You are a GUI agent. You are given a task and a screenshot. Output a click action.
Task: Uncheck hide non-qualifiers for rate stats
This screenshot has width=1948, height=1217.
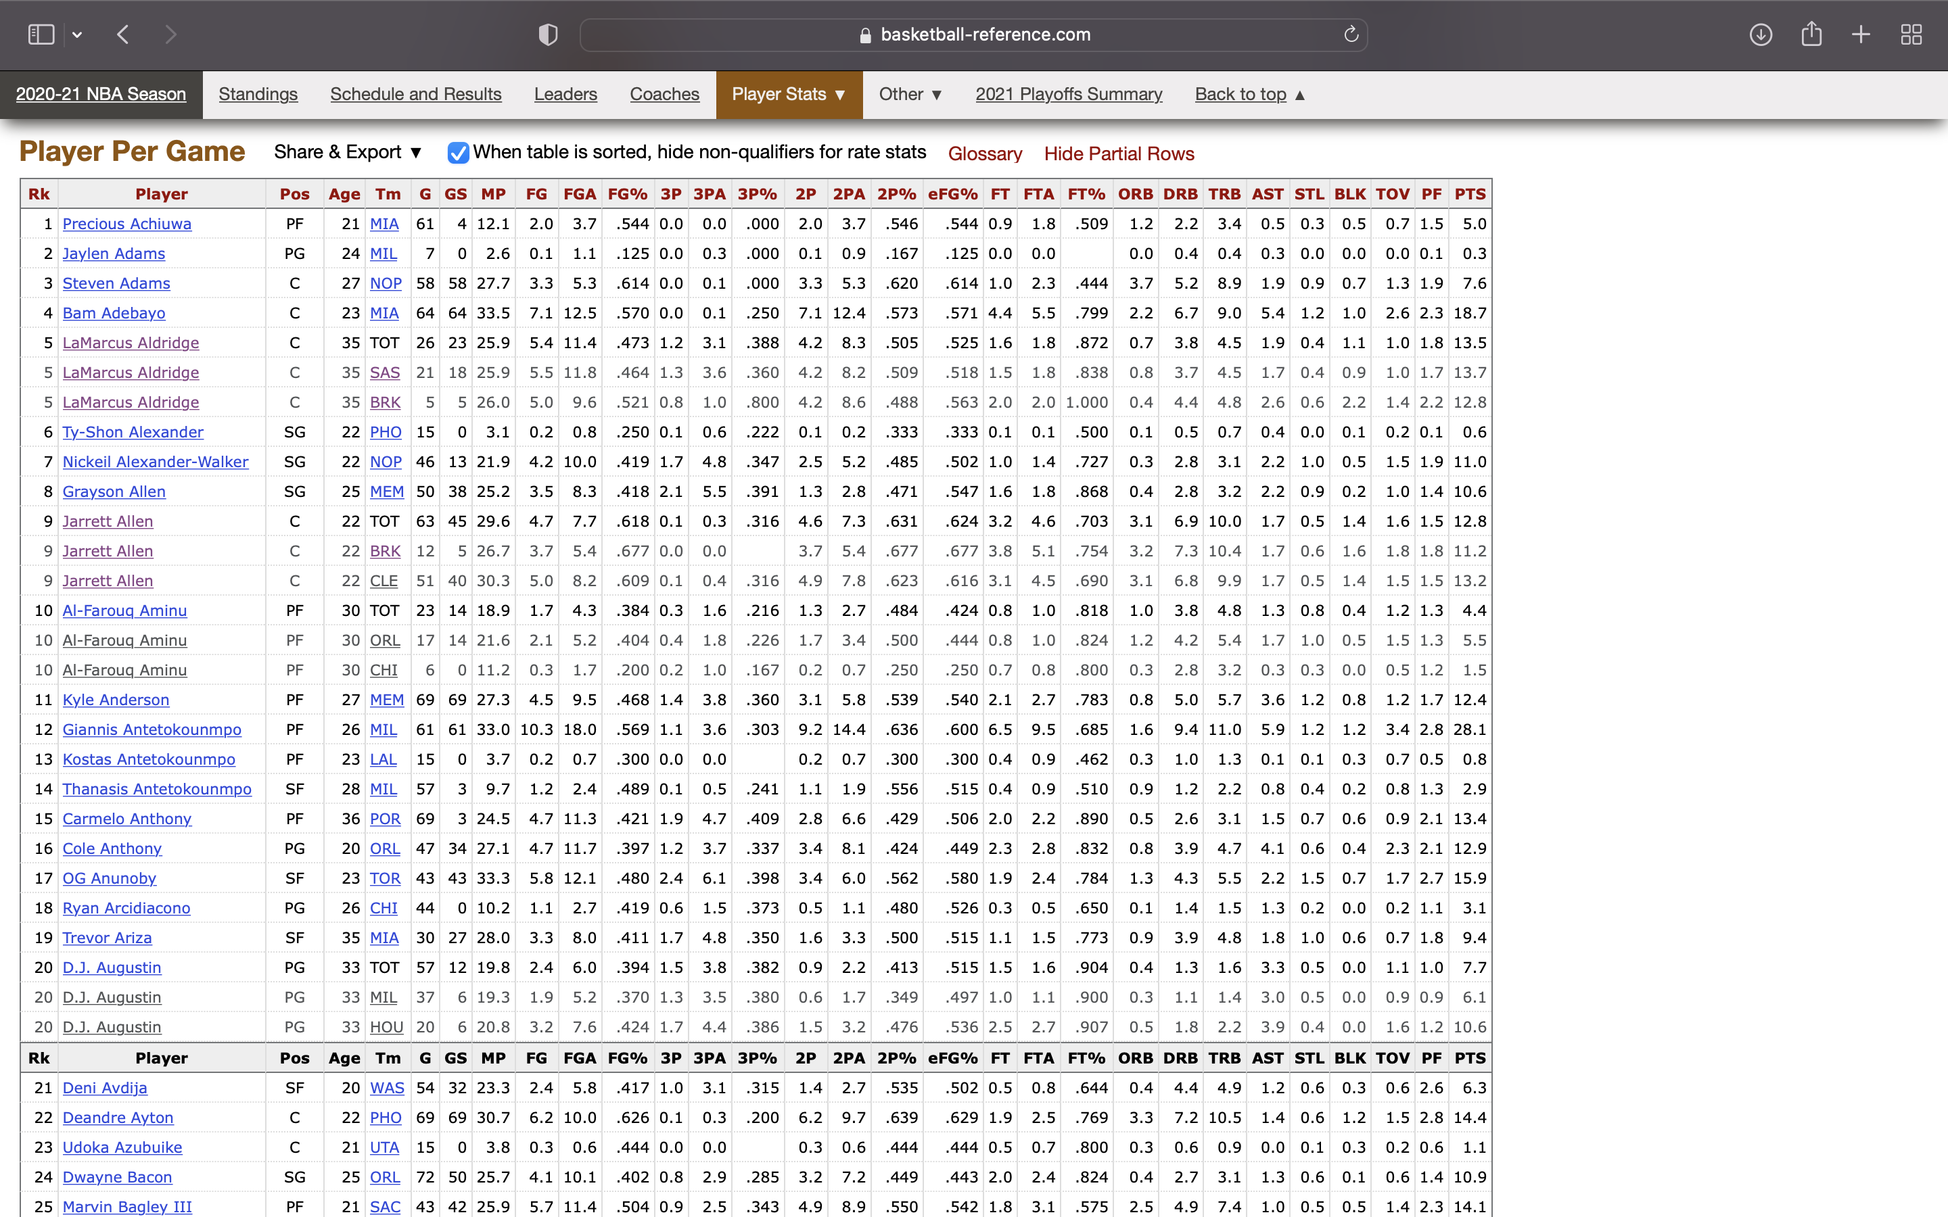[x=458, y=153]
